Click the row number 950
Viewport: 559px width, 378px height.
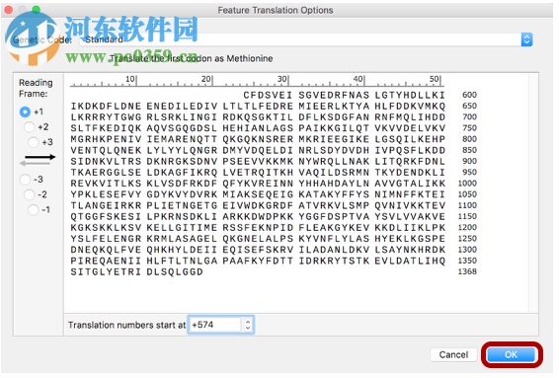[469, 172]
